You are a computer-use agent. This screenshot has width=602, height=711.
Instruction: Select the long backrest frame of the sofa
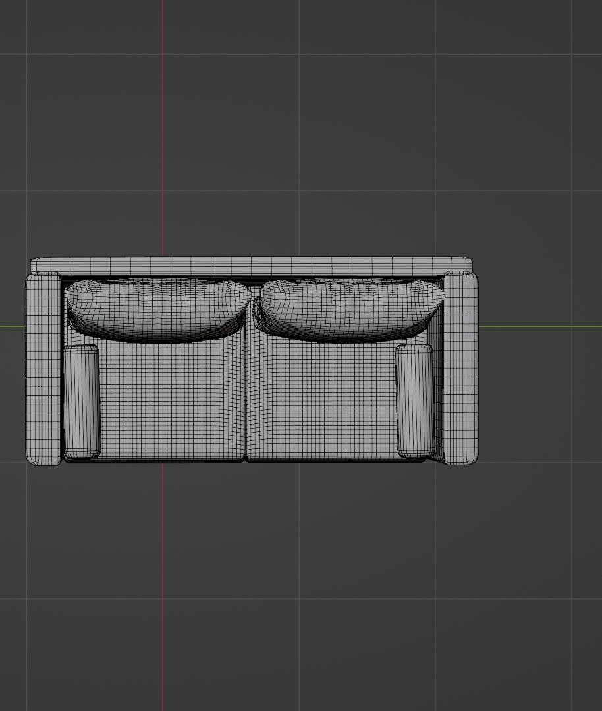click(x=252, y=265)
